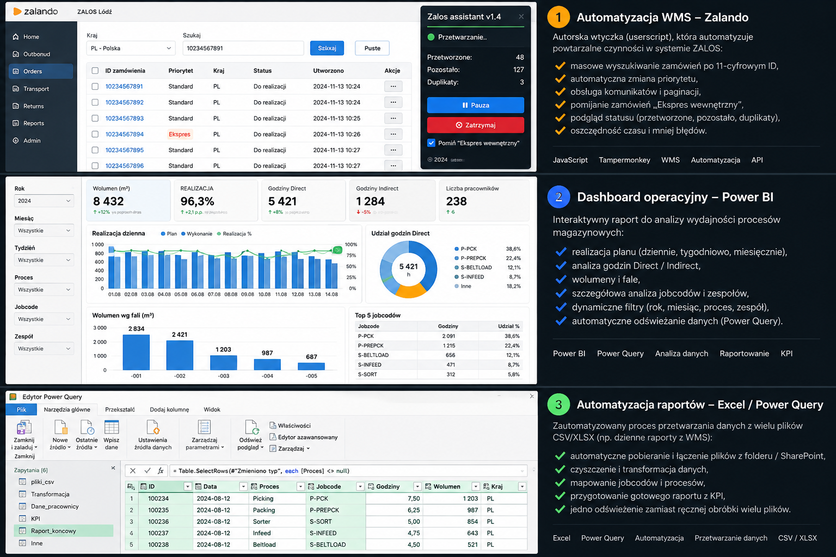Open the Kraj dropdown showing PL - Polska
This screenshot has height=557, width=836.
(x=131, y=48)
